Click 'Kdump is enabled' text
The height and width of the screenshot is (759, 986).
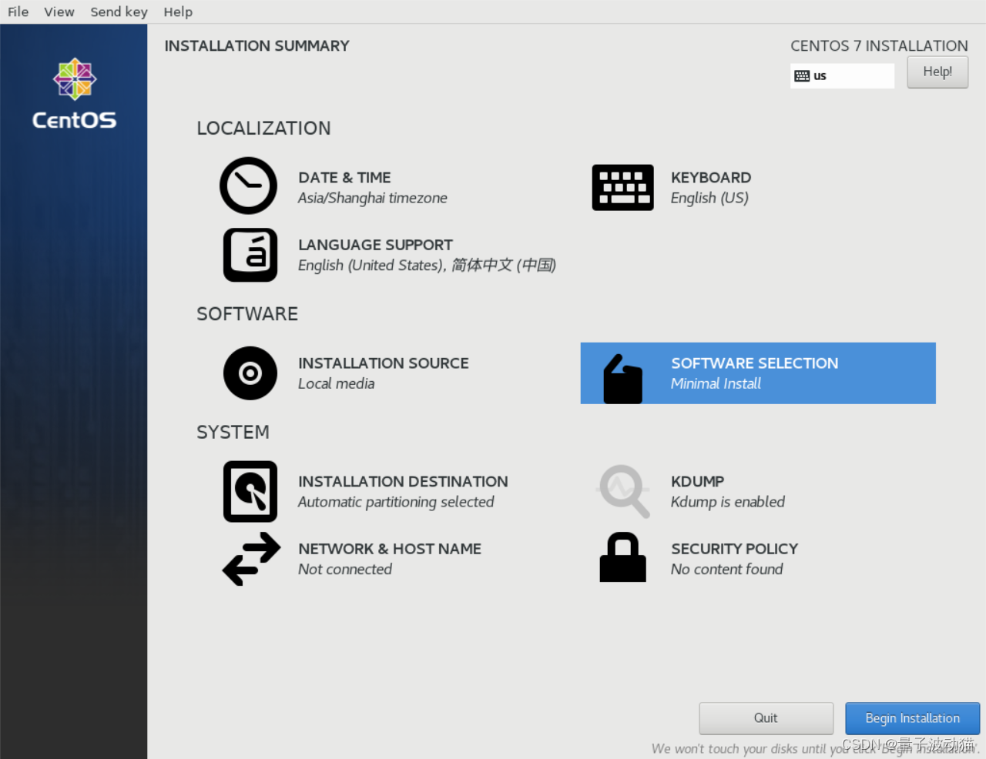[728, 502]
